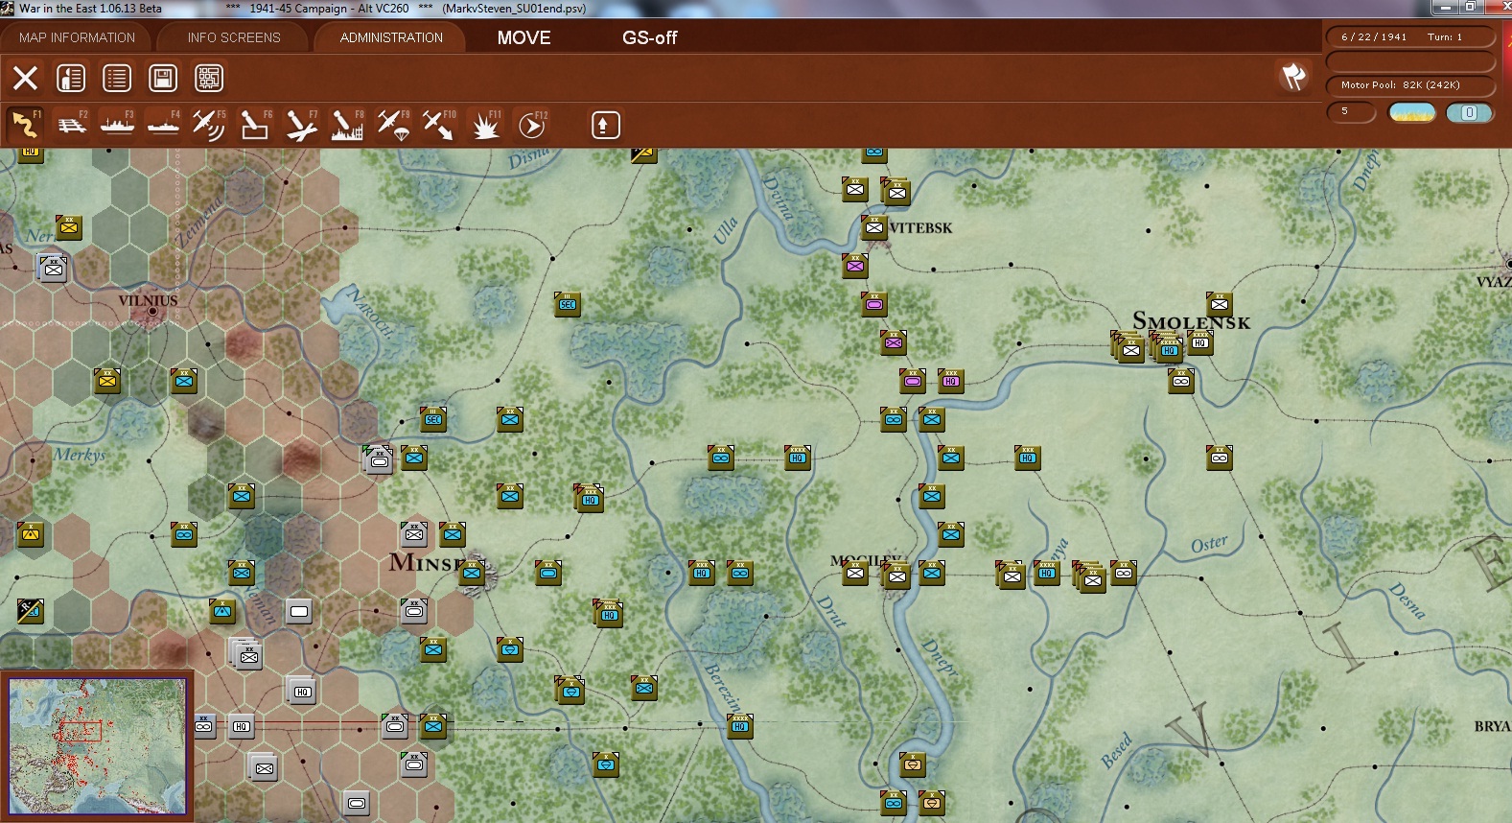Click the End Turn arrow icon (F12)

(x=532, y=125)
